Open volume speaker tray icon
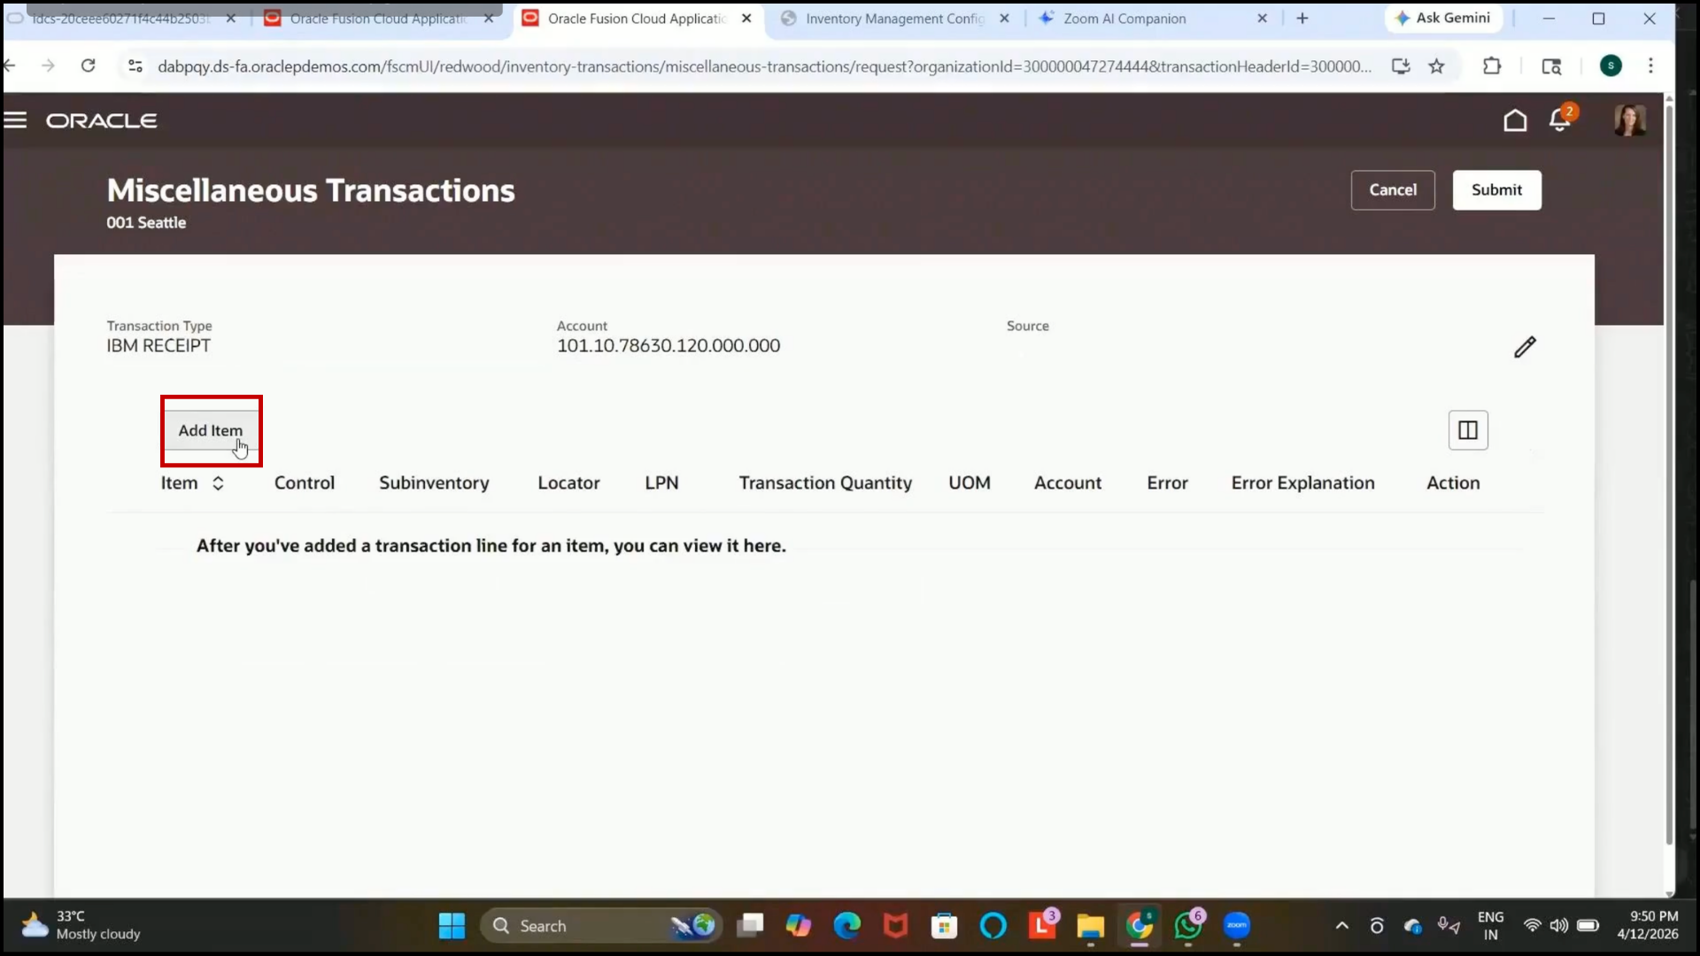 [1558, 926]
